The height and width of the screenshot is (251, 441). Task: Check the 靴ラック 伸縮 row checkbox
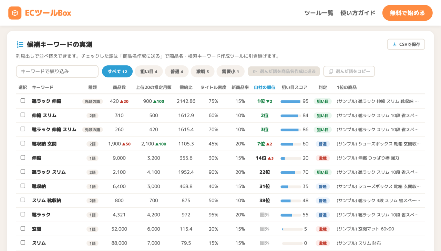(23, 101)
